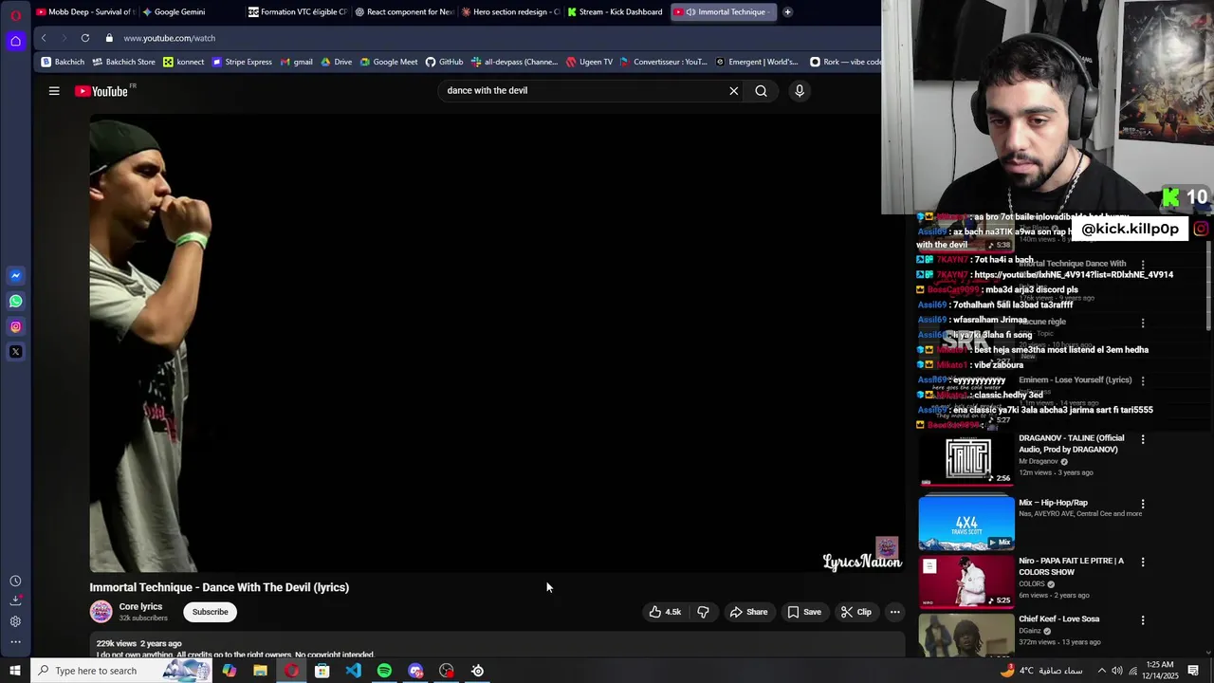Open the Bakchich Store bookmark

pyautogui.click(x=123, y=62)
